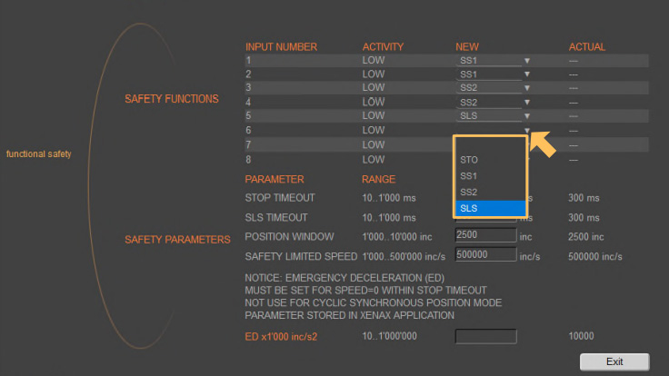669x376 pixels.
Task: Click the SAFETY FUNCTIONS heading
Action: [171, 99]
